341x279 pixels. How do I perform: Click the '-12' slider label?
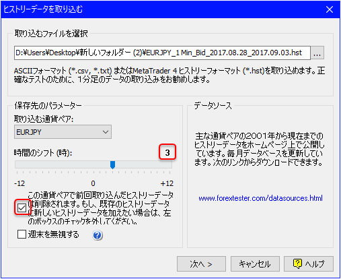point(20,183)
